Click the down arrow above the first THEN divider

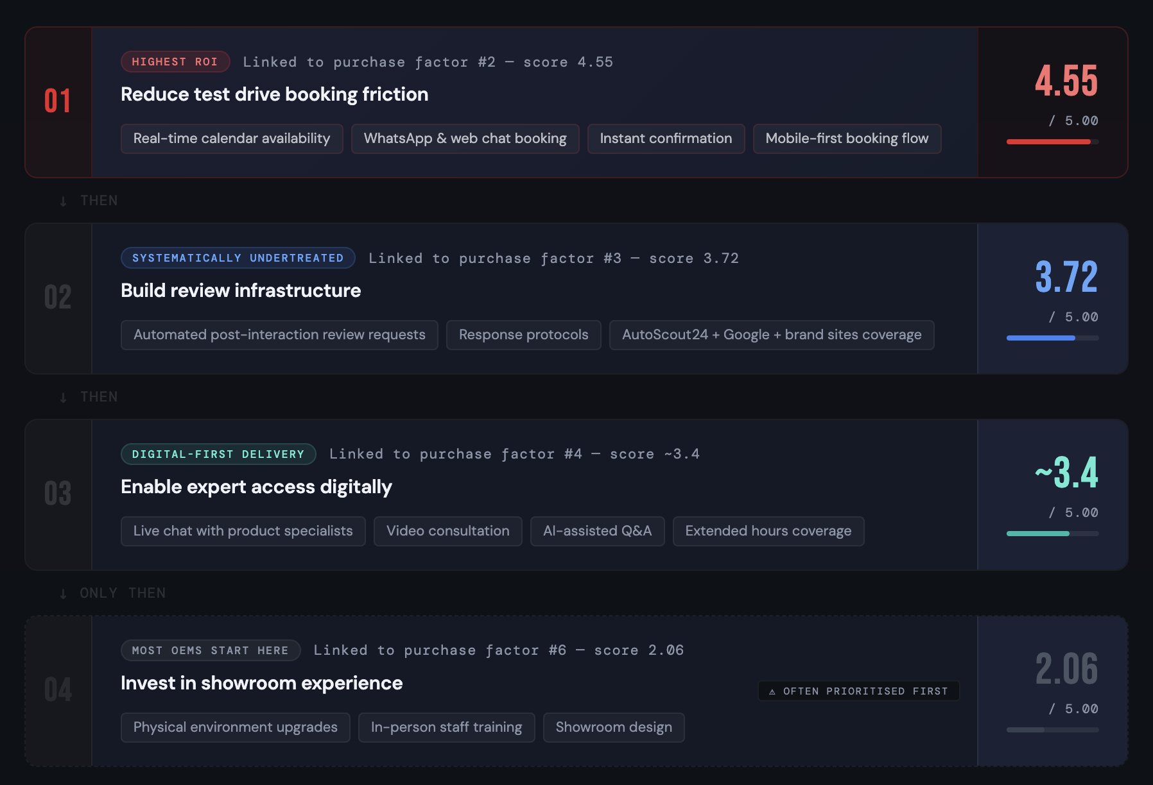(x=62, y=200)
